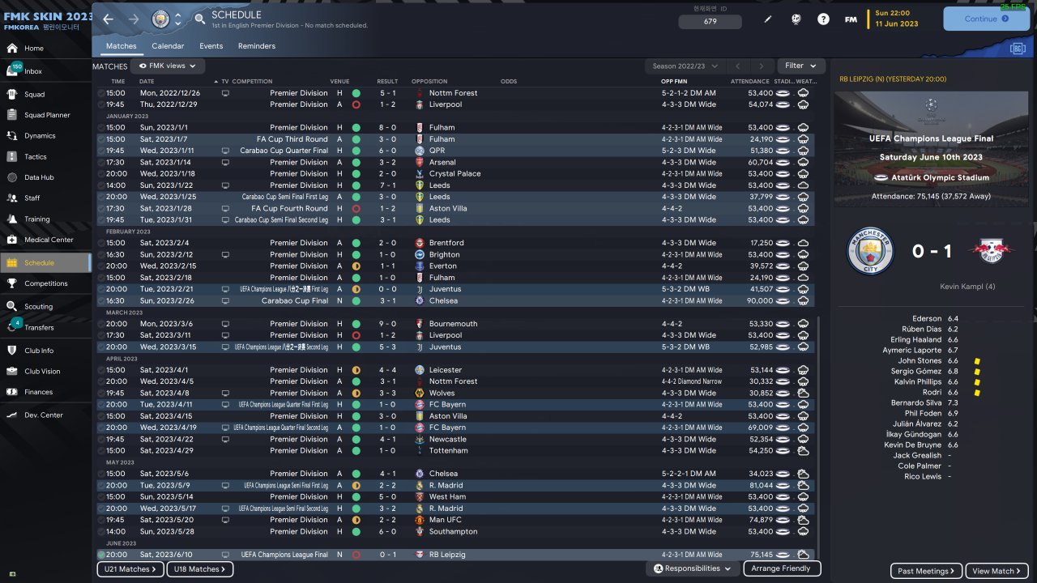Sort matches by the DATE column header
The height and width of the screenshot is (583, 1037).
click(x=147, y=82)
